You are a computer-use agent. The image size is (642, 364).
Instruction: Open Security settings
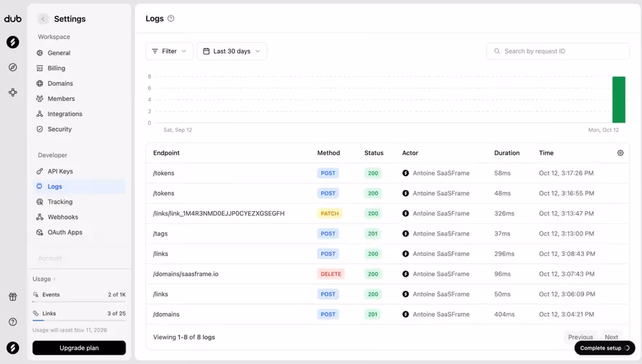pos(79,129)
